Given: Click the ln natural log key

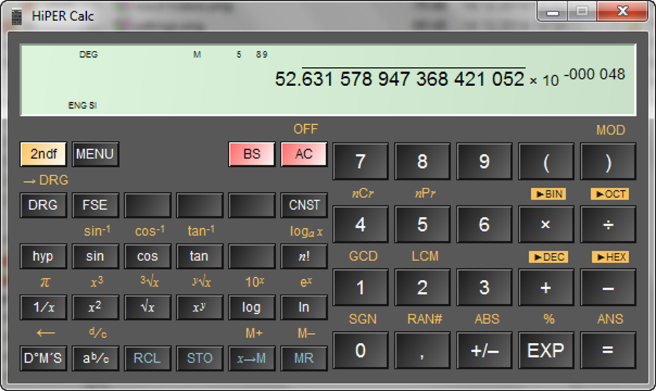Looking at the screenshot, I should click(x=304, y=307).
